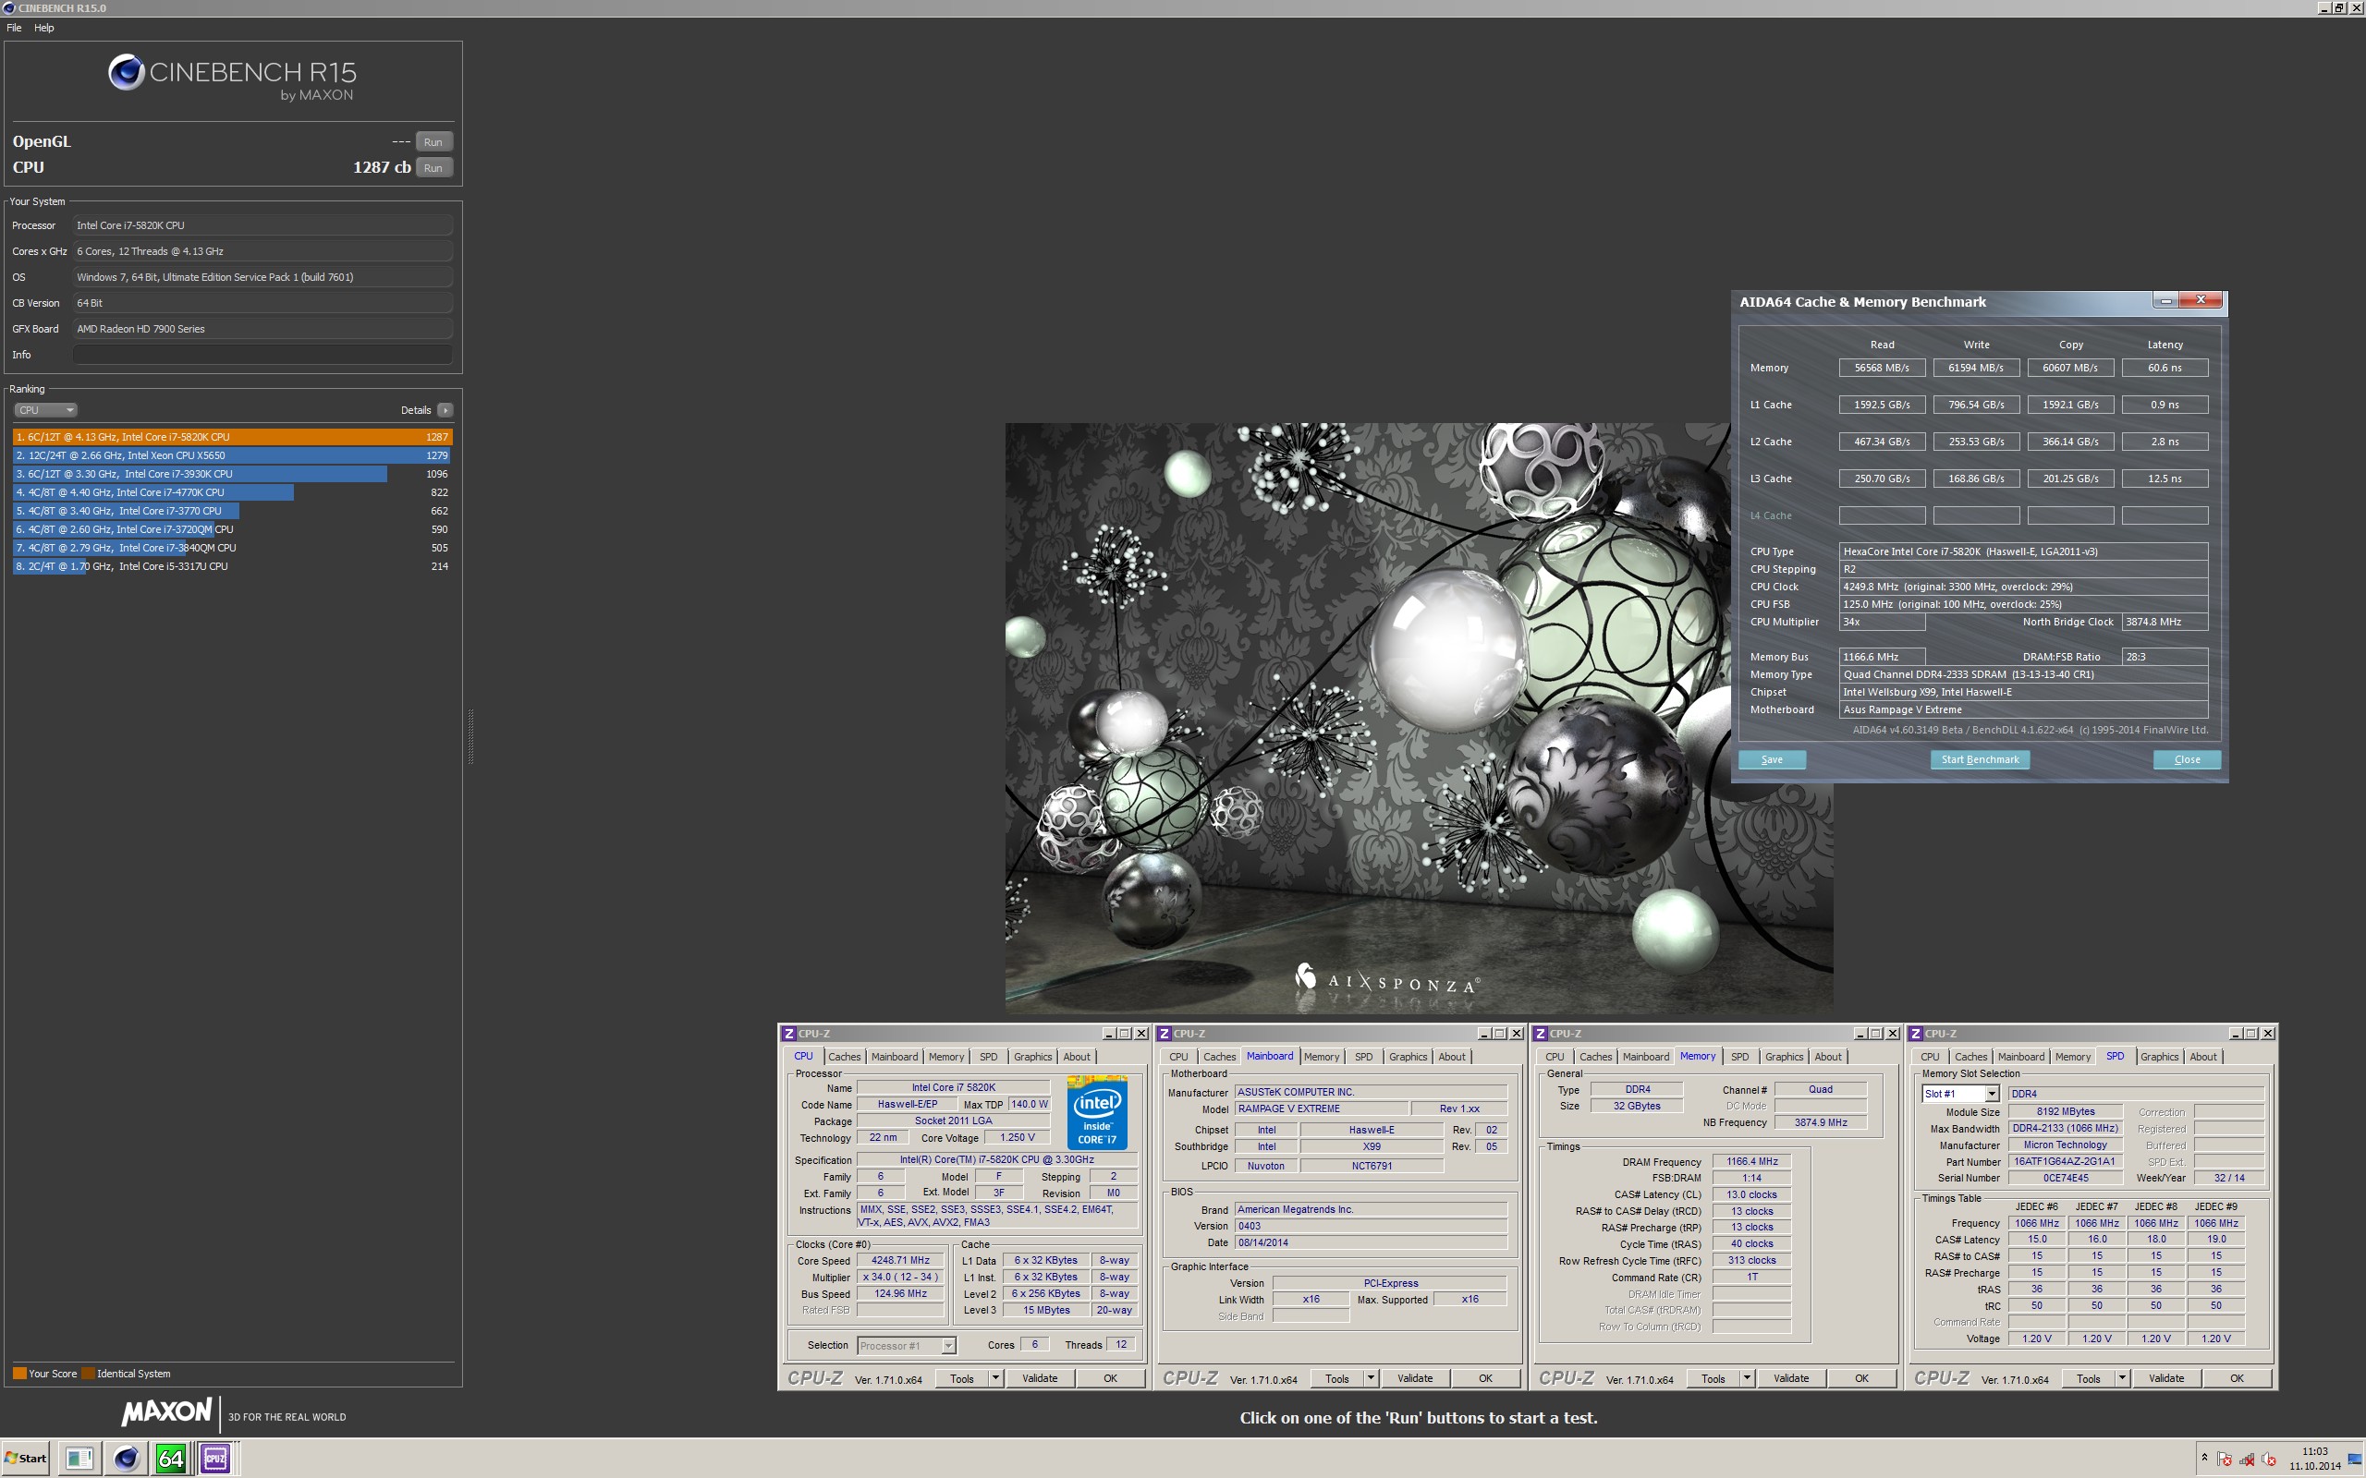The height and width of the screenshot is (1478, 2366).
Task: Click the Tools button in SPD CPU-Z window
Action: tap(2089, 1378)
